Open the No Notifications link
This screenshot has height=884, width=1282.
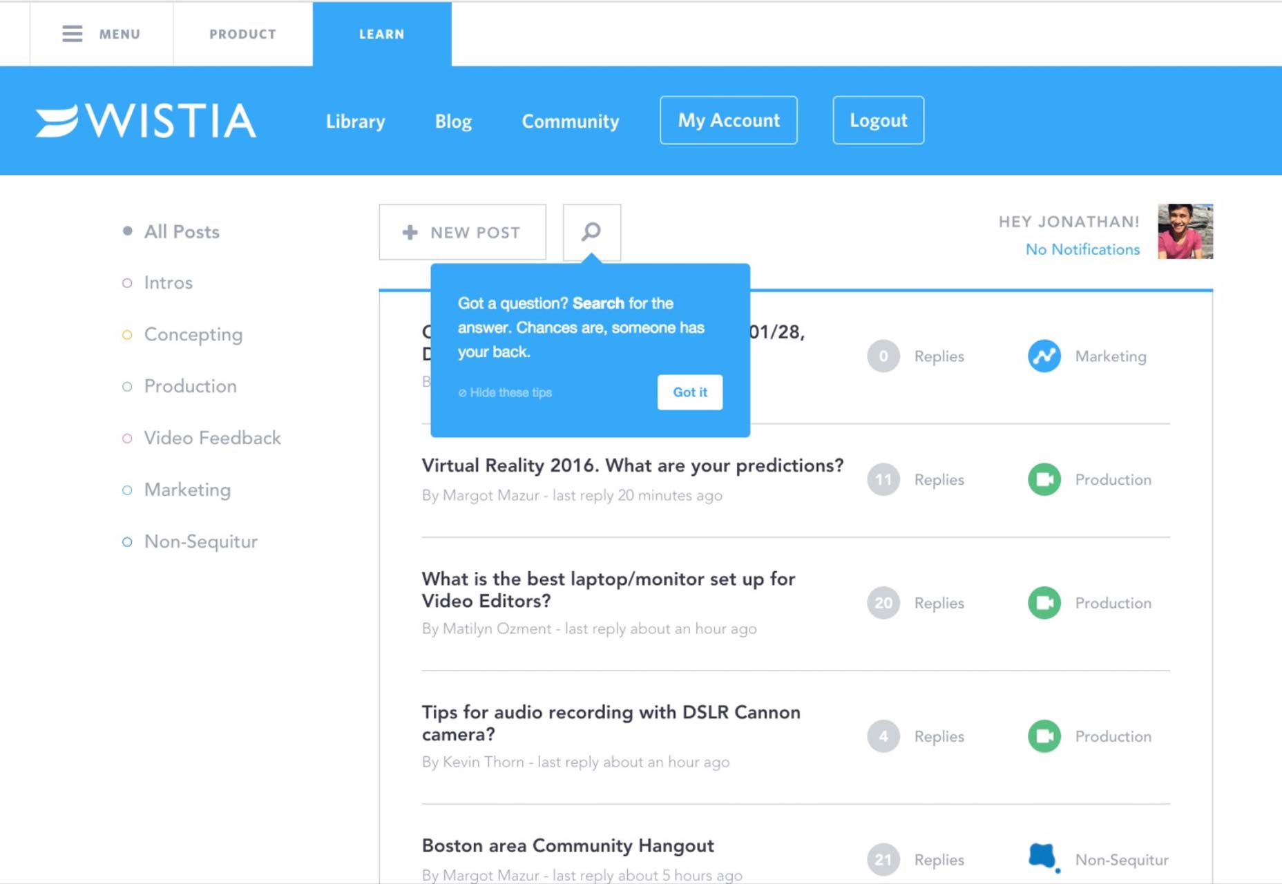[x=1082, y=249]
